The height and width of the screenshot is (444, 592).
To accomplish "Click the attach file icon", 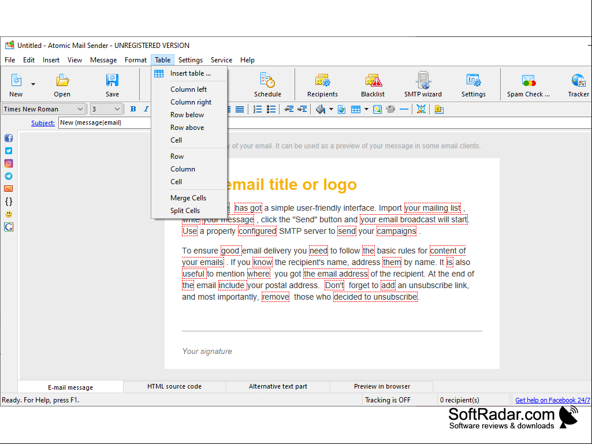I will (x=439, y=110).
